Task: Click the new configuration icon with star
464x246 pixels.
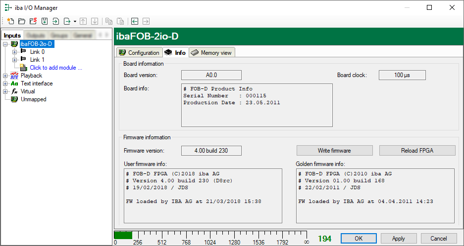Action: 10,21
